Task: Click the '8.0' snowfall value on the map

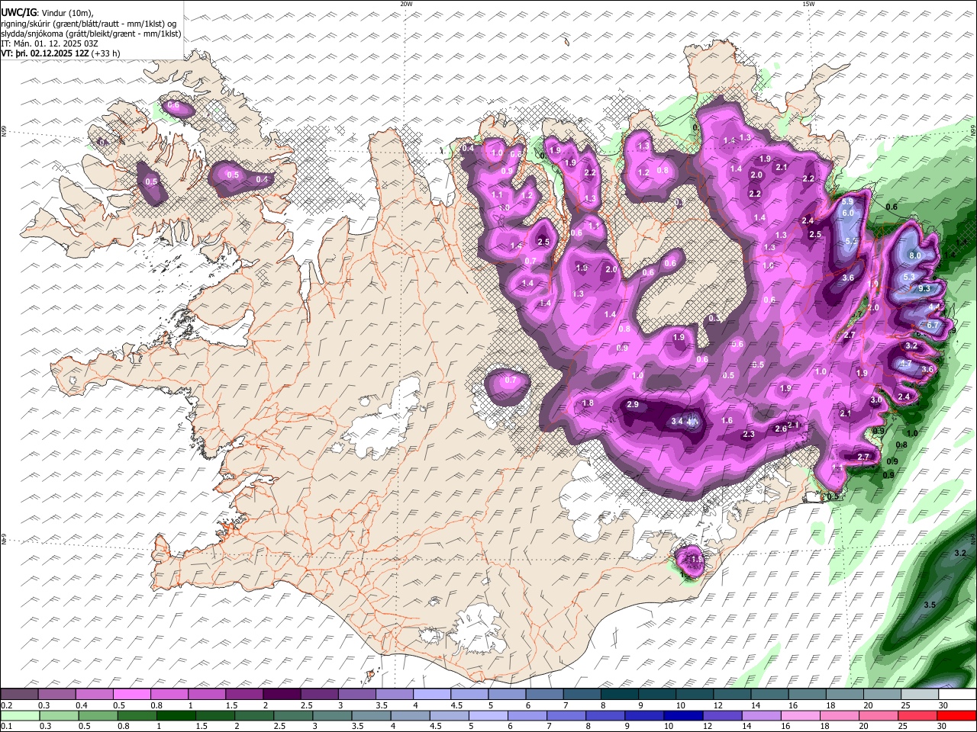Action: (915, 255)
